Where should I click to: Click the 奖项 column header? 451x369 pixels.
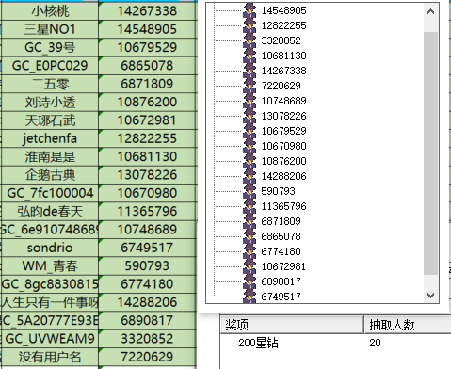coord(292,325)
